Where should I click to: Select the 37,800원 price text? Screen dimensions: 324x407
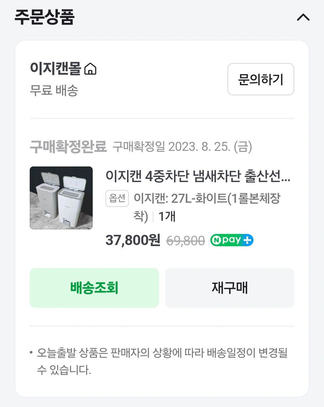pos(133,240)
